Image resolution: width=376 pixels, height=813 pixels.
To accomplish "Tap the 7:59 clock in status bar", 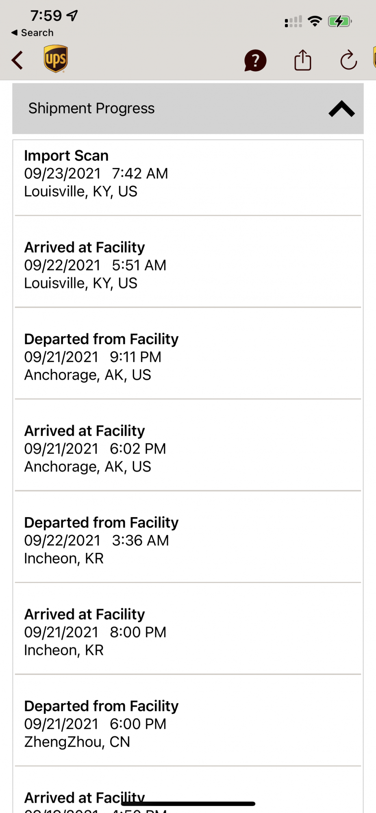I will click(46, 16).
